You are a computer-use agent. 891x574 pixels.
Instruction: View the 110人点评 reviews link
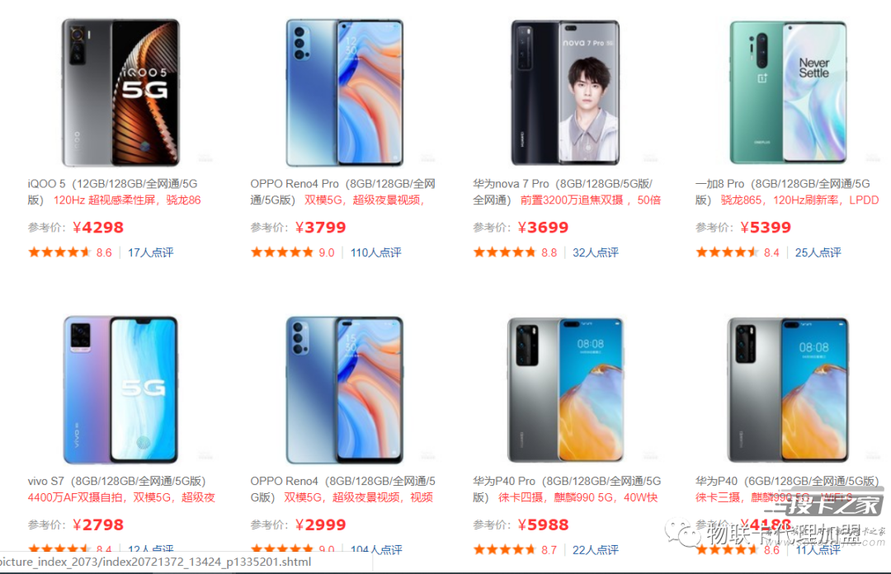tap(375, 252)
